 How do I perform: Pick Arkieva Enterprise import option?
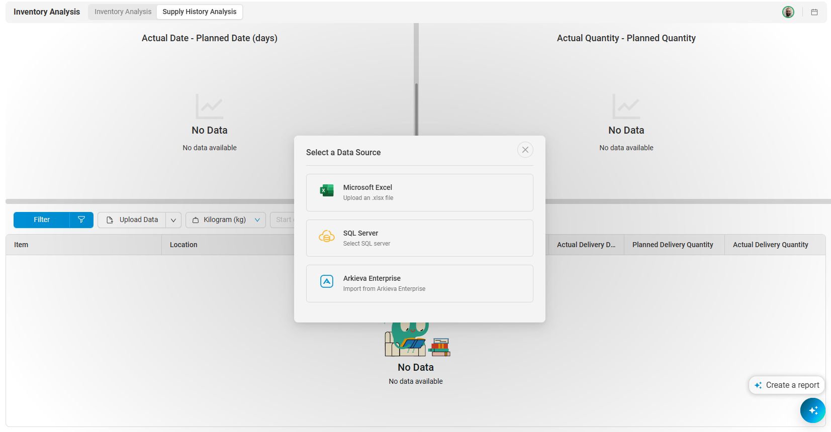coord(419,283)
